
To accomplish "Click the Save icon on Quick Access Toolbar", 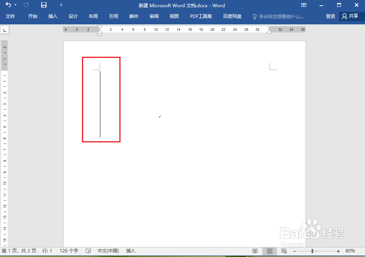I will 43,5.
